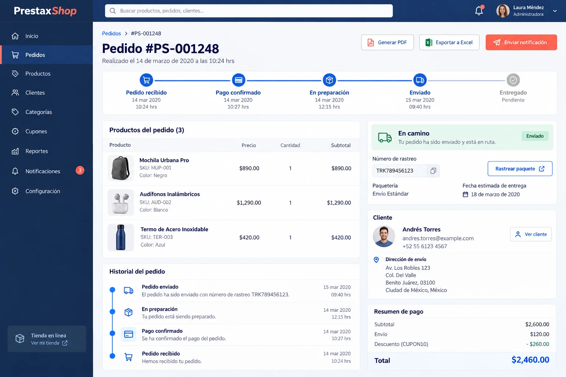Go to Inicio in sidebar
Screen dimensions: 566x377
pos(46,36)
